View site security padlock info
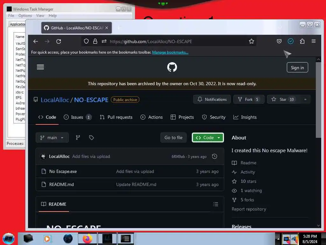This screenshot has width=326, height=245. (95, 41)
